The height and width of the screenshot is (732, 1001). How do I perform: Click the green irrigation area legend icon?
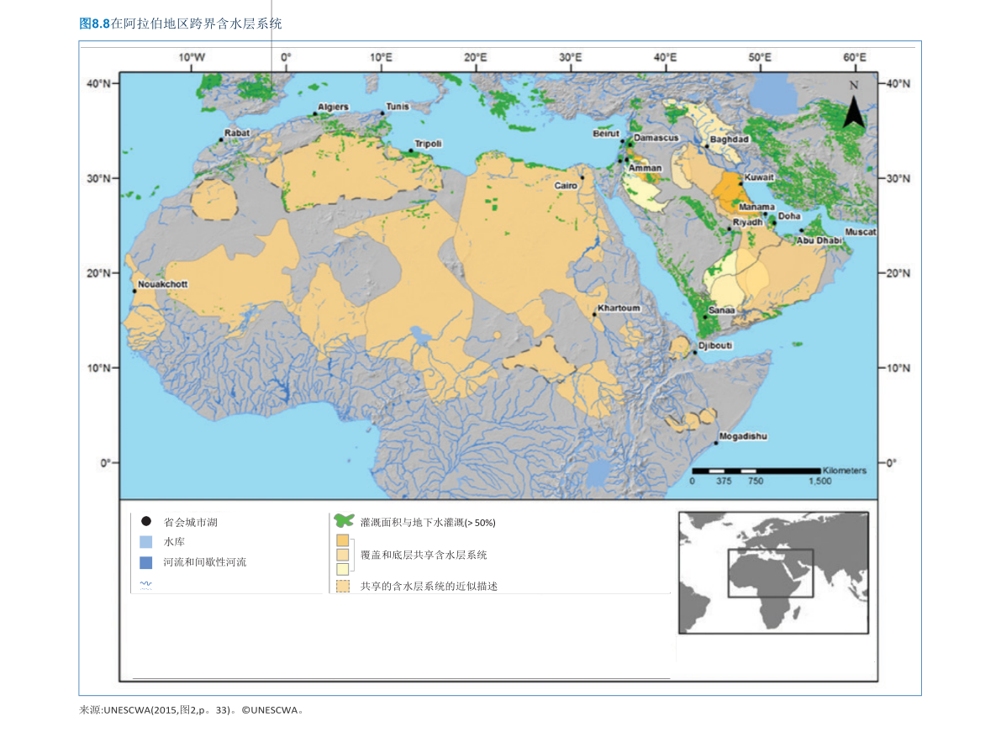pyautogui.click(x=343, y=521)
